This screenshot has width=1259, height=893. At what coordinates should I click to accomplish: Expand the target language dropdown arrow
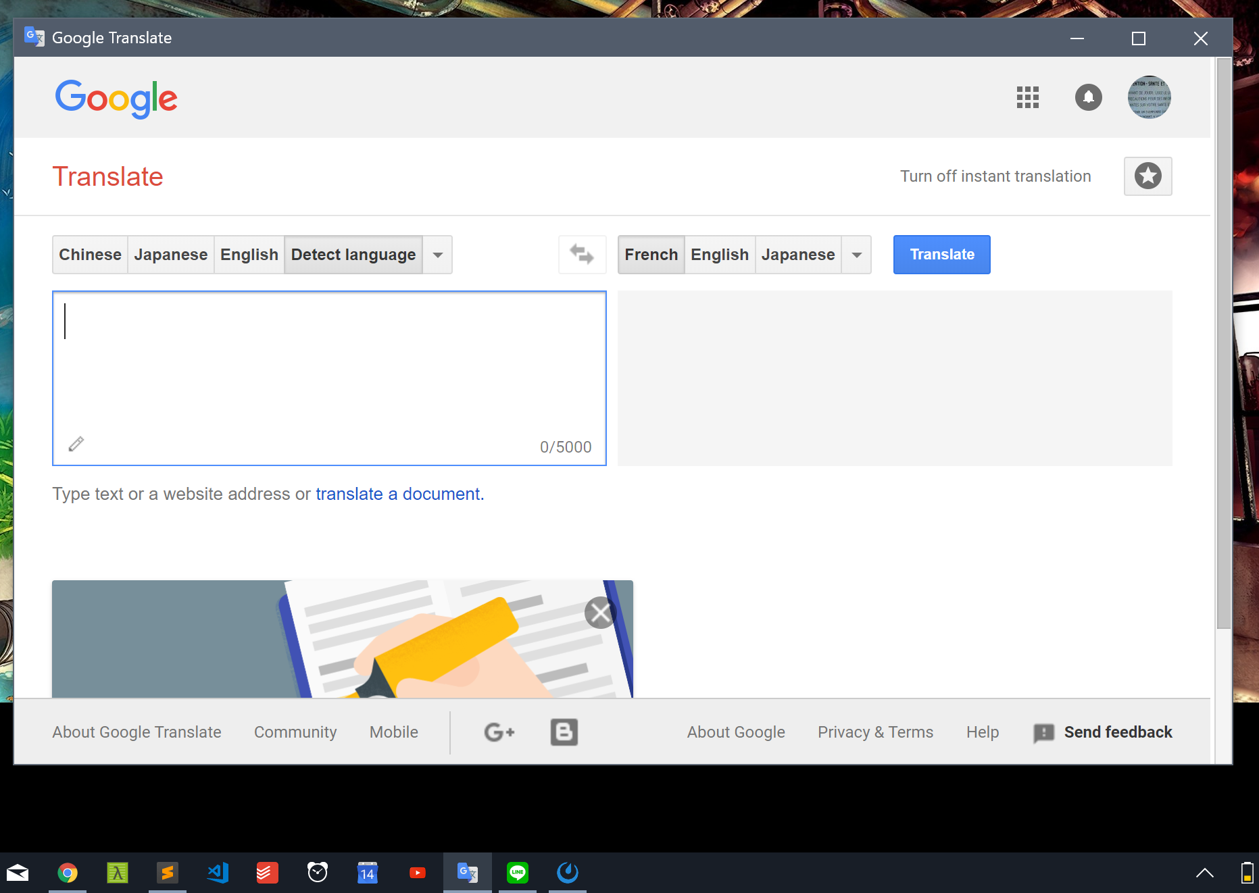point(857,255)
